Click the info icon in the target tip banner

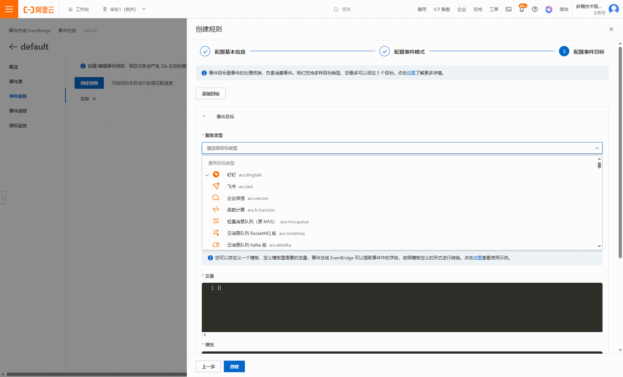coord(204,73)
